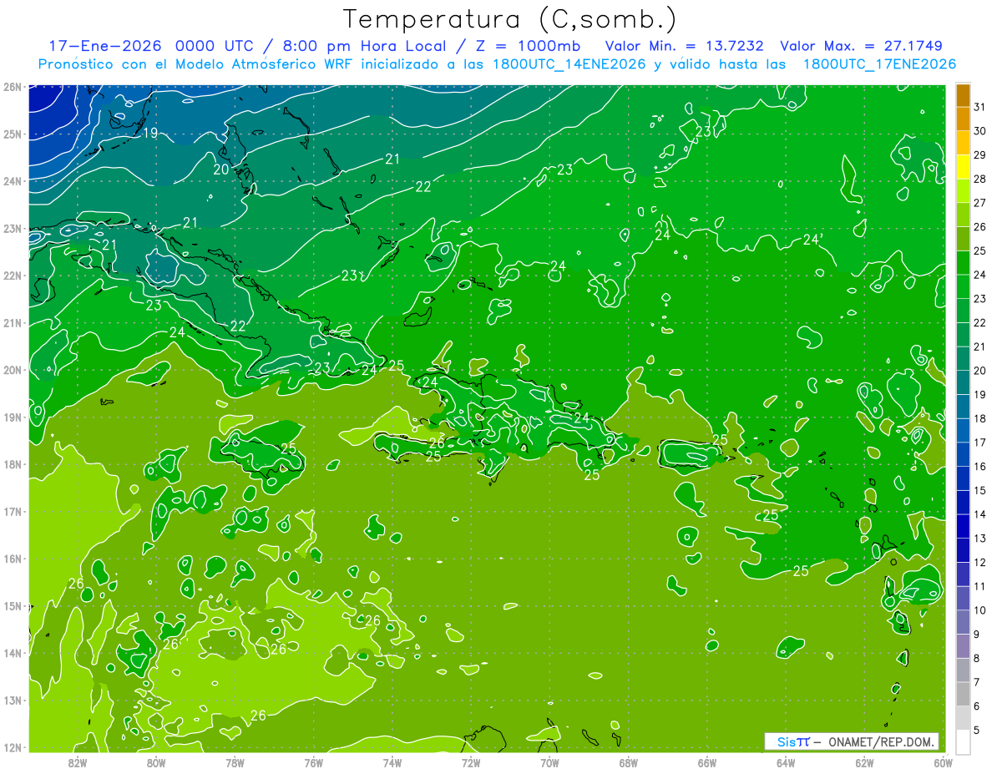Image resolution: width=1002 pixels, height=774 pixels.
Task: Click the '74W' longitude axis label
Action: [x=392, y=761]
